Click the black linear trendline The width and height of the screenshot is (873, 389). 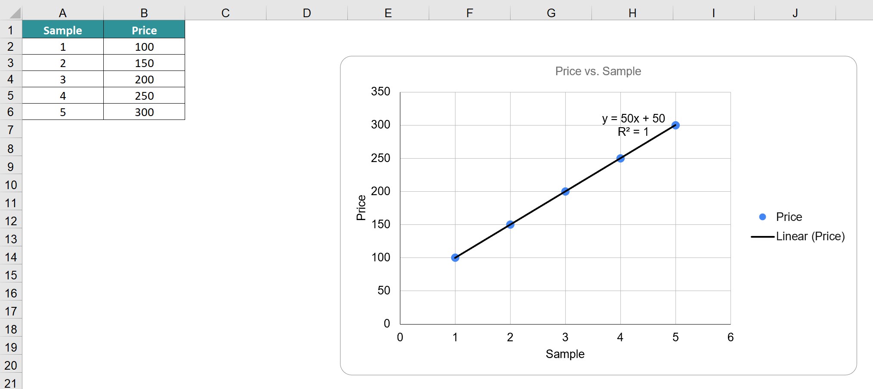tap(538, 208)
